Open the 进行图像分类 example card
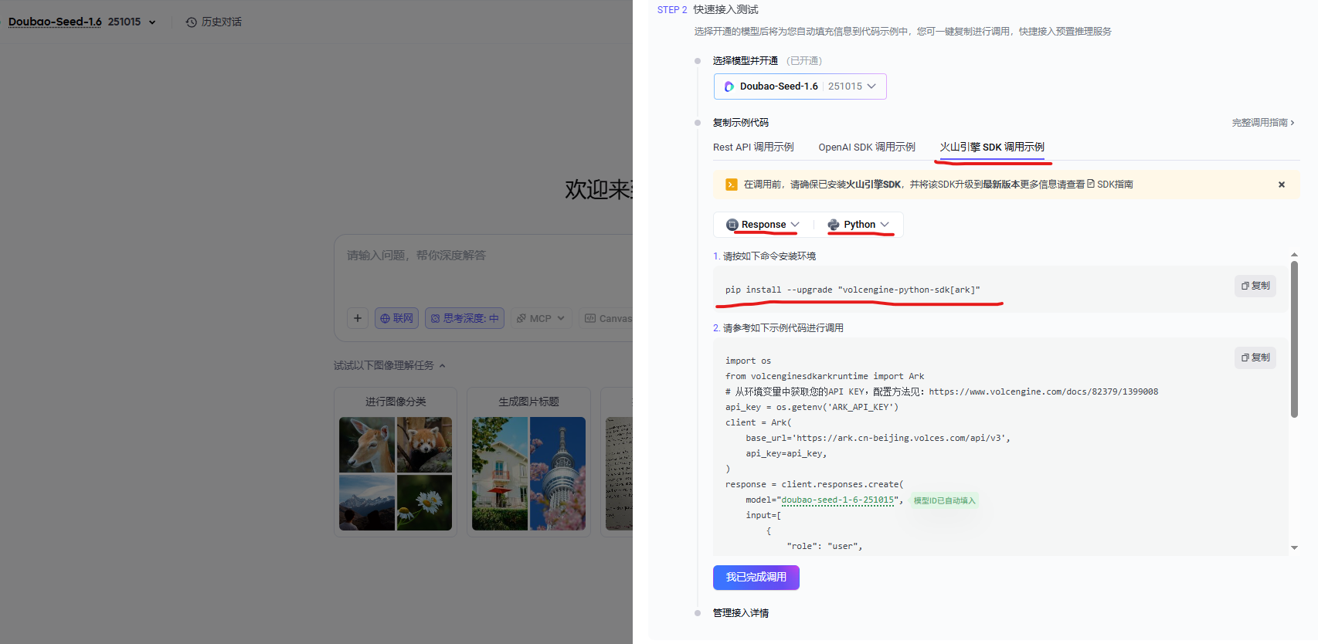Viewport: 1318px width, 644px height. click(x=396, y=462)
